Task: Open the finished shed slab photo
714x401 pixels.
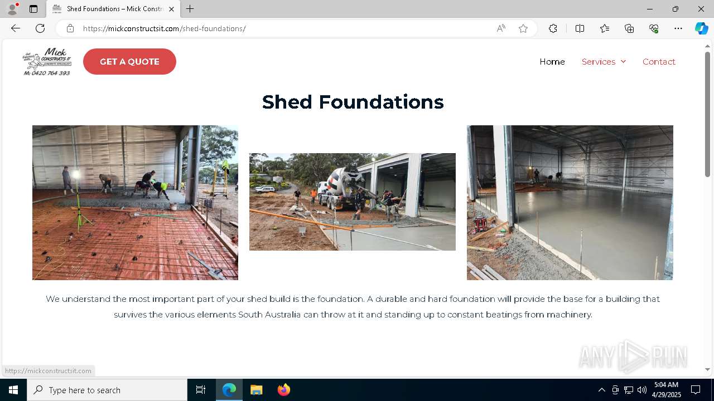Action: (570, 203)
